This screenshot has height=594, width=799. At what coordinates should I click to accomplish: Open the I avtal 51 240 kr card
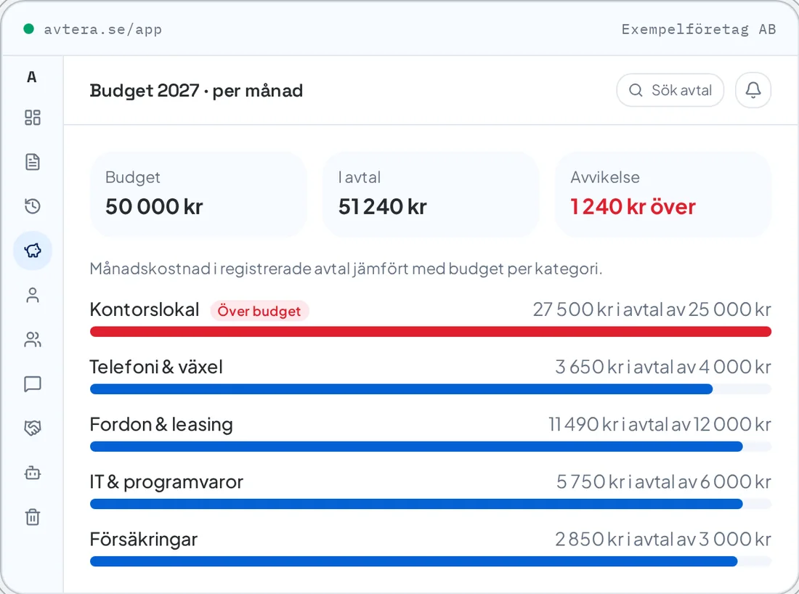pyautogui.click(x=431, y=194)
